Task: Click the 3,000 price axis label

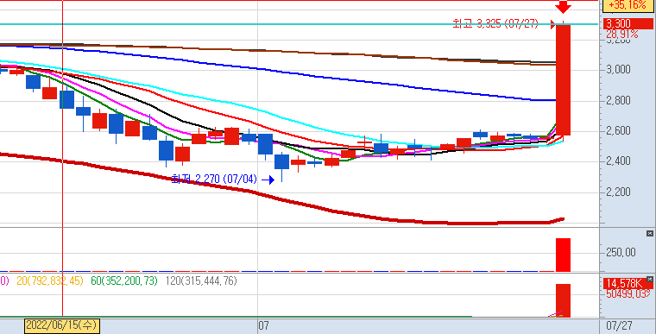Action: coord(618,70)
